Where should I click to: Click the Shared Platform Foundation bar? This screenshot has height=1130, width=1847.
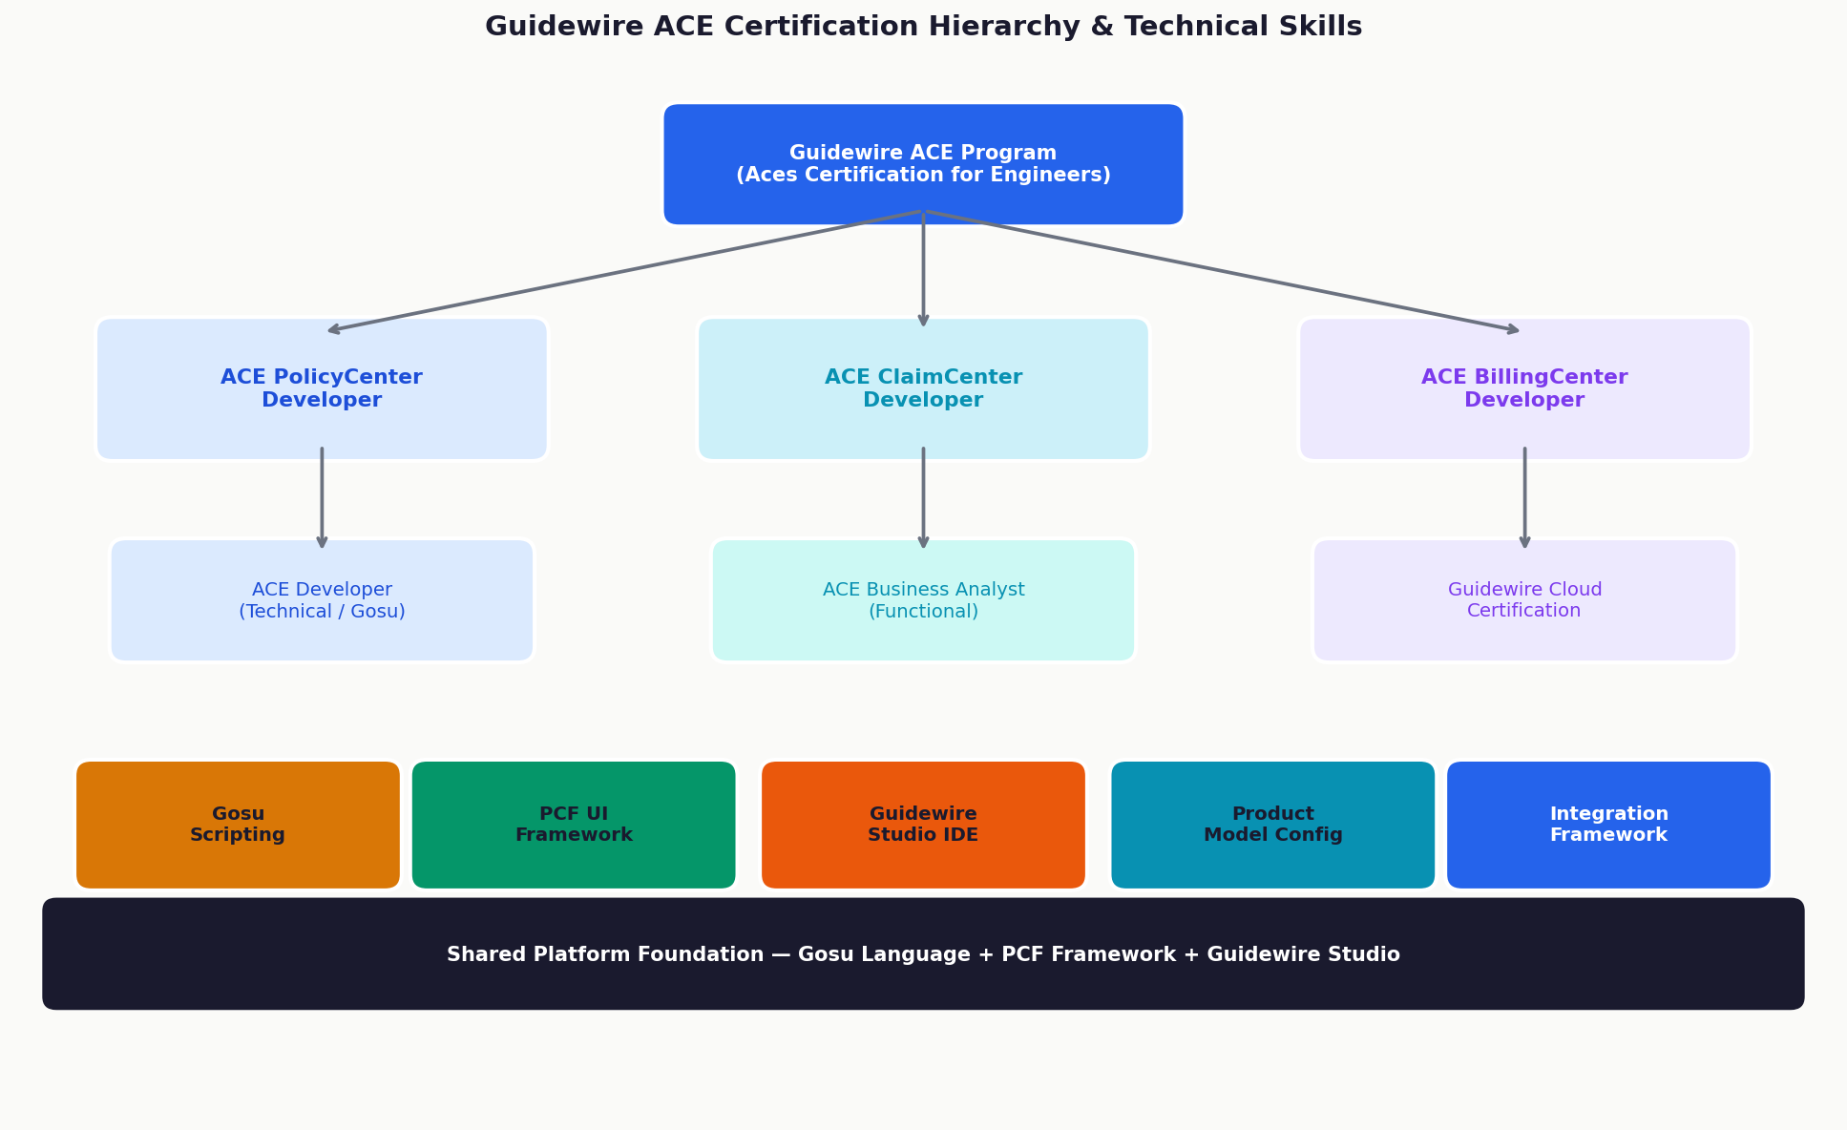923,953
